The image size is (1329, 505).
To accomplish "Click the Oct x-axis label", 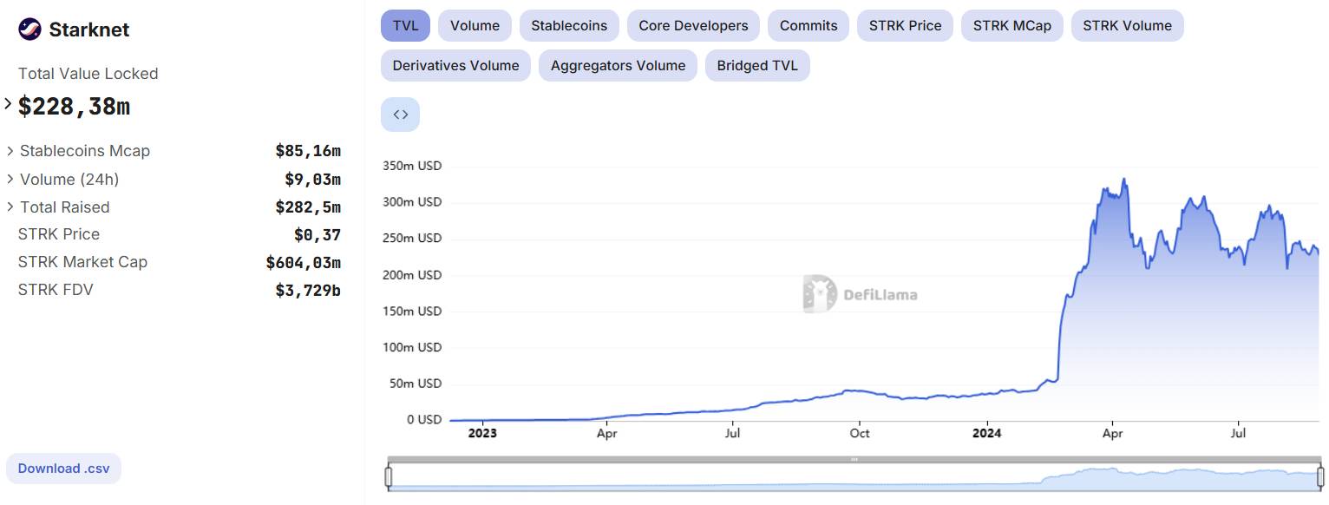I will 860,433.
